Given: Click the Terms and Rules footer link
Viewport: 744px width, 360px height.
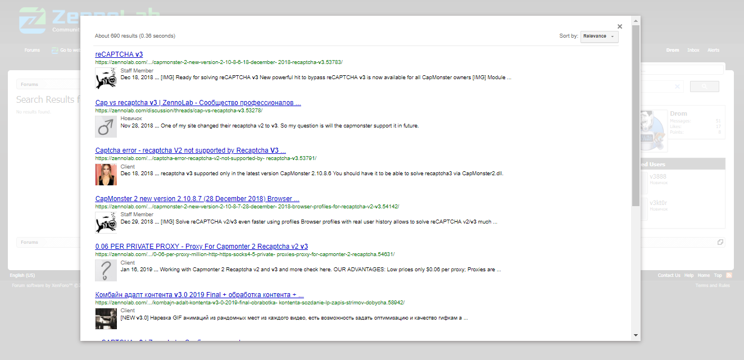Looking at the screenshot, I should tap(713, 285).
